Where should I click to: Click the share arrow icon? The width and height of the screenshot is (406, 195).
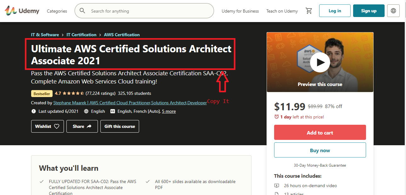(89, 126)
